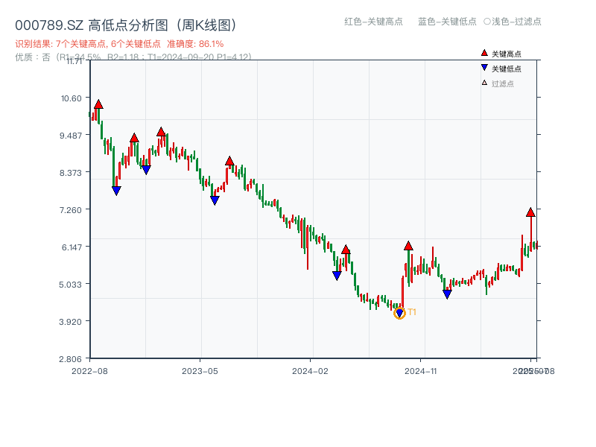The height and width of the screenshot is (447, 596).
Task: Click the red key-high marker above the 2024-11 rebound
Action: 409,244
